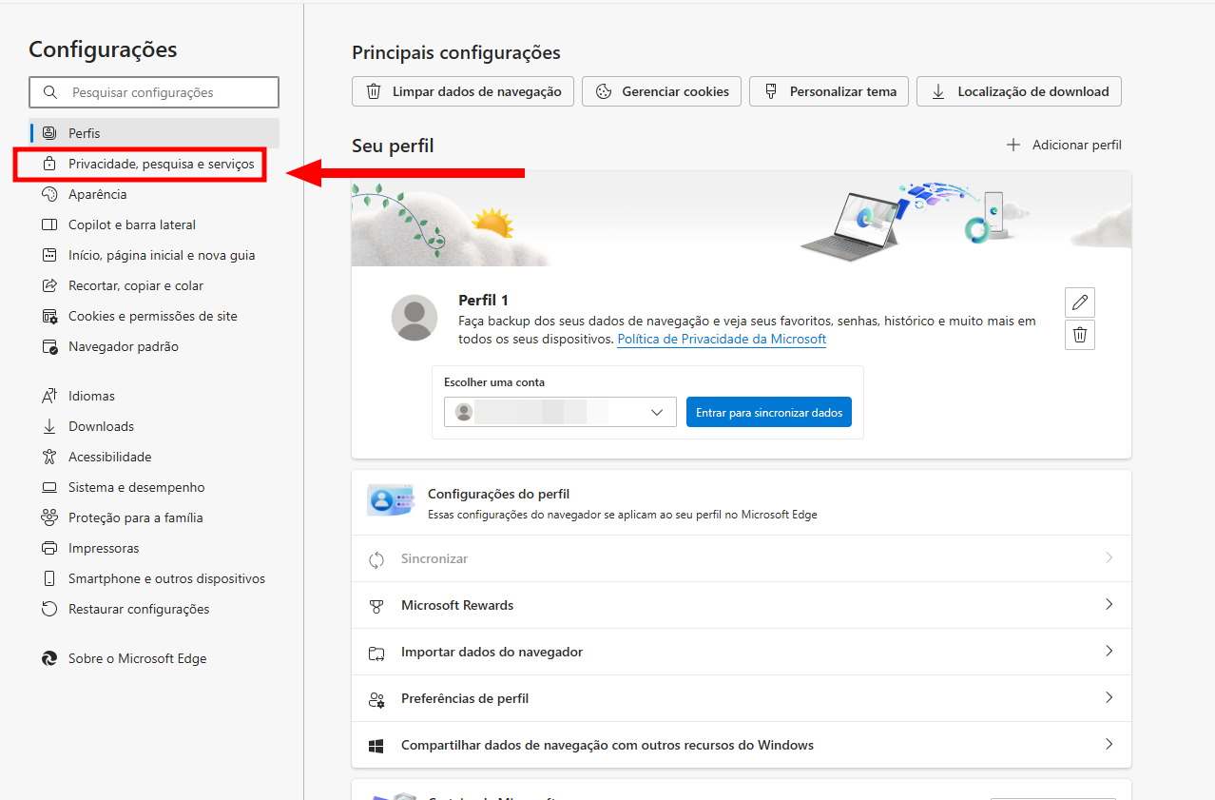The image size is (1215, 800).
Task: Click the trash delete profile icon
Action: pos(1079,335)
